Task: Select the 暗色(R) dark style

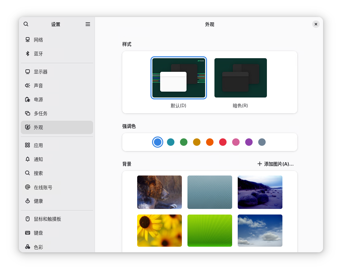Action: [241, 78]
